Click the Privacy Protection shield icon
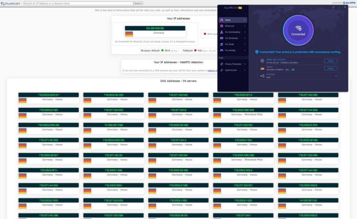This screenshot has width=357, height=219. tap(222, 64)
